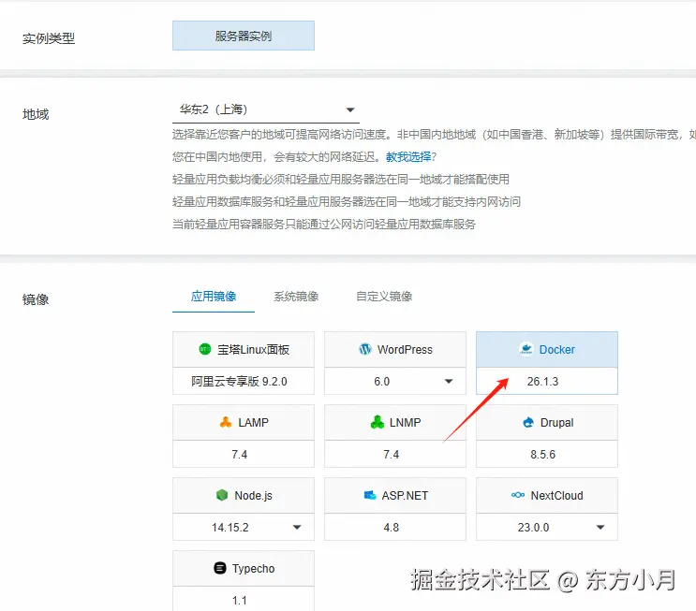Click the 轻量应用数据库服务 intranet note text

tap(347, 202)
